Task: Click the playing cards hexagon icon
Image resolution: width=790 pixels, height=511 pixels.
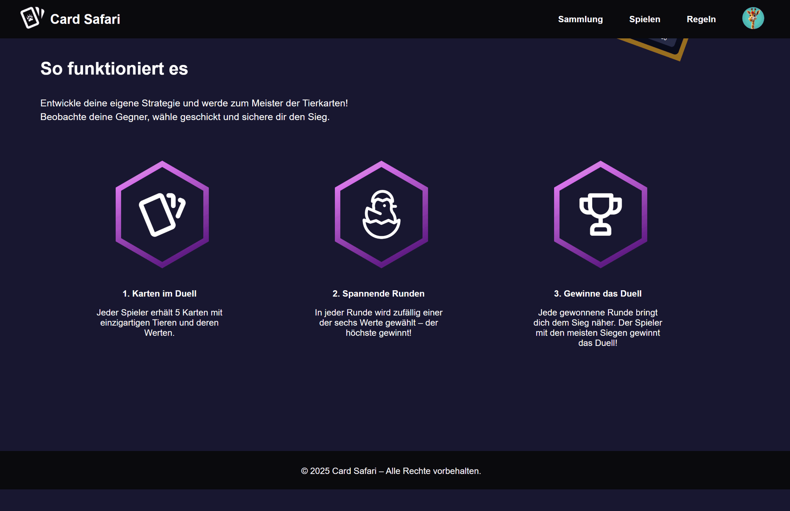Action: (162, 214)
